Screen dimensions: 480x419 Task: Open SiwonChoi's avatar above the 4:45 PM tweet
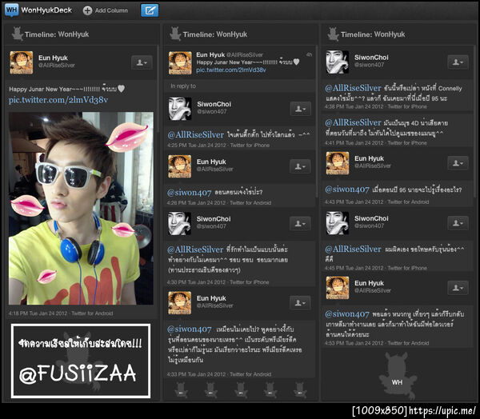point(338,223)
